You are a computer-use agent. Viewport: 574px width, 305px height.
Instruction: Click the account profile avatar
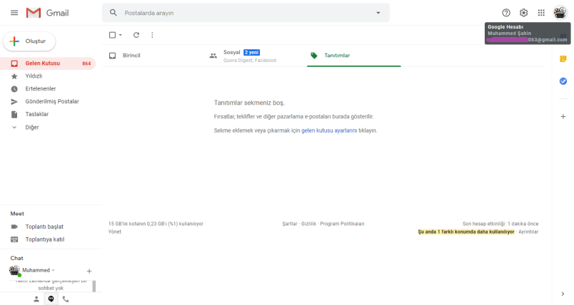point(560,13)
